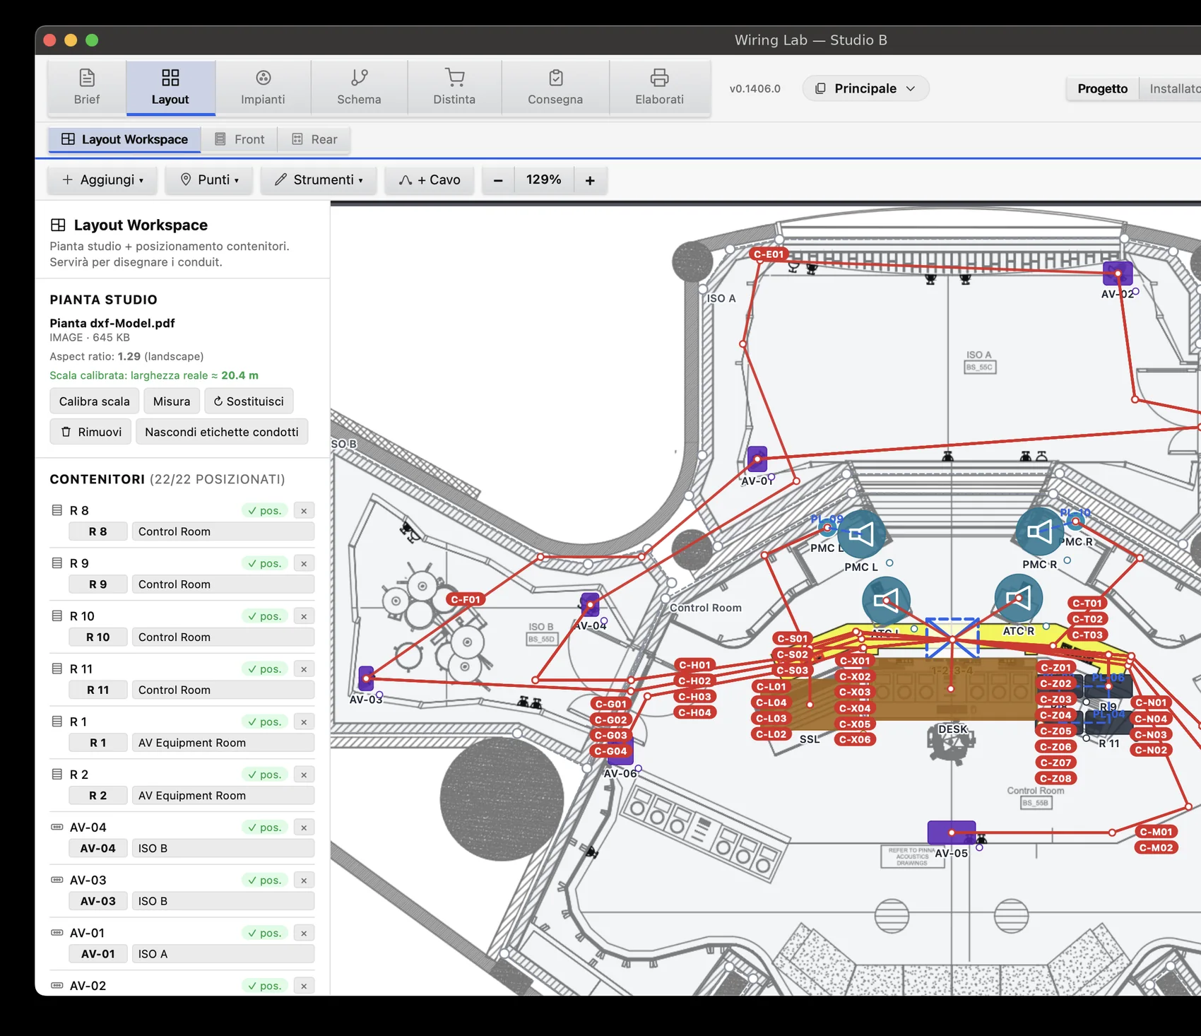1201x1036 pixels.
Task: Open the Schema tab
Action: [359, 88]
